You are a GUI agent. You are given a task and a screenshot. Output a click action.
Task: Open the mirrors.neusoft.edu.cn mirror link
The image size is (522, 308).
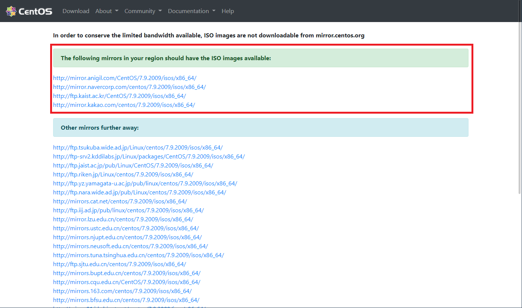point(131,246)
